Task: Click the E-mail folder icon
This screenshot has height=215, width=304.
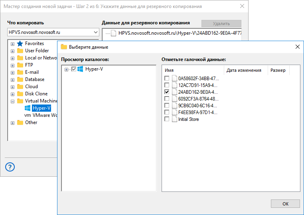Action: pyautogui.click(x=20, y=72)
